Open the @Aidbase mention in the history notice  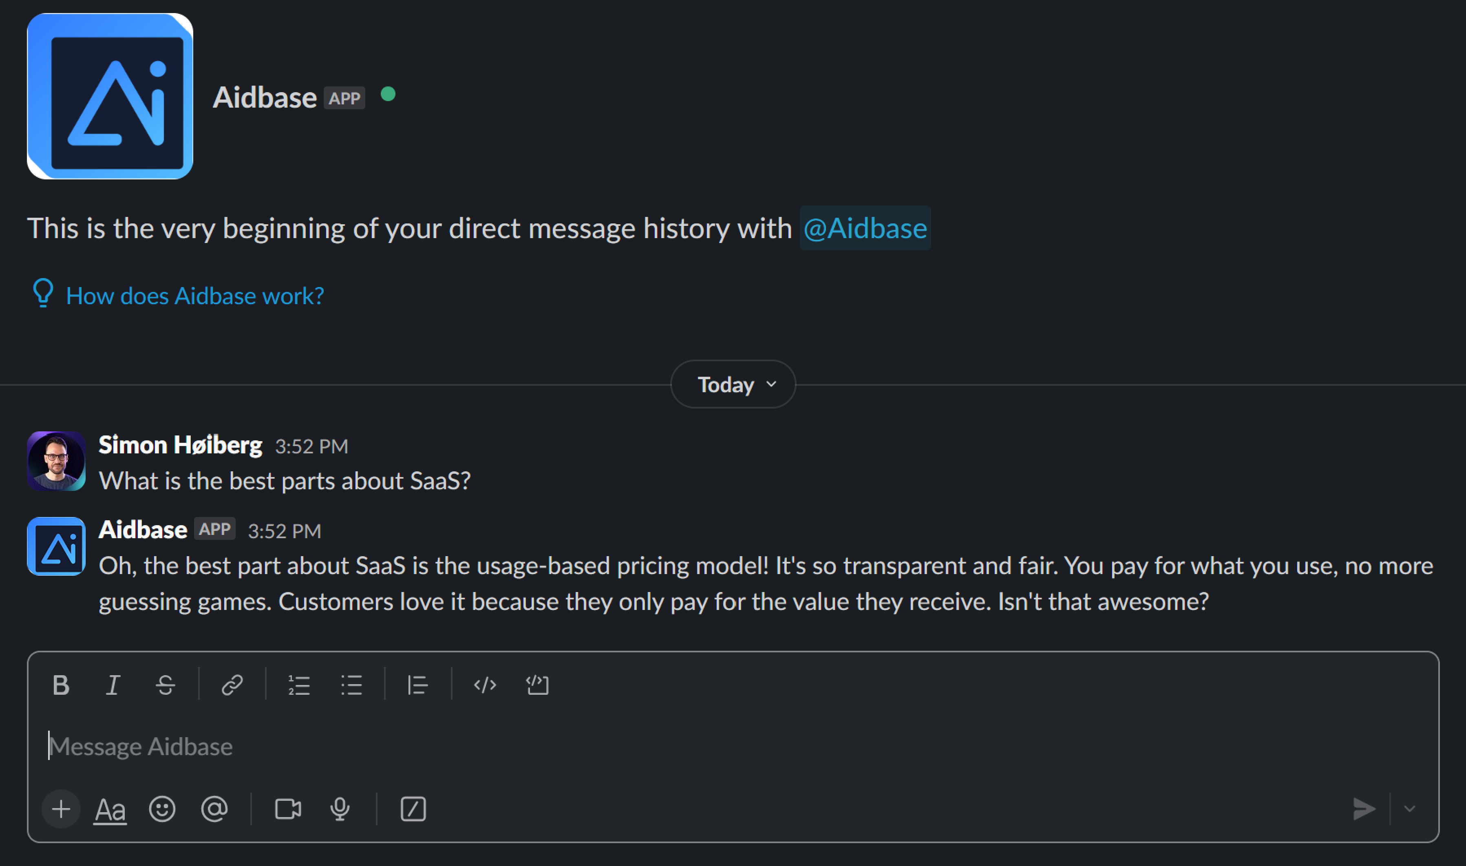pyautogui.click(x=865, y=228)
